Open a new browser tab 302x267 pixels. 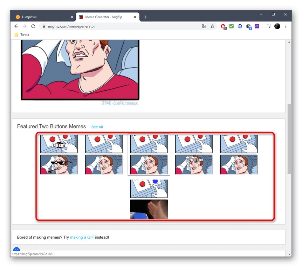click(x=145, y=17)
